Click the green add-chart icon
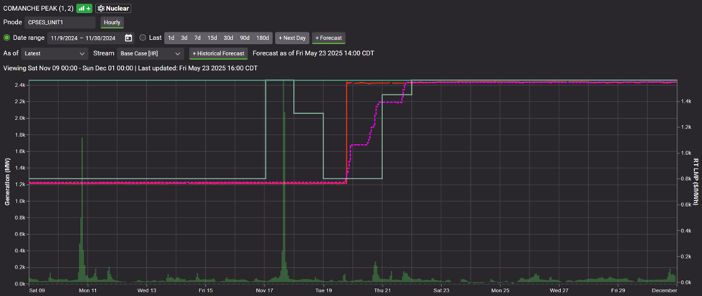The image size is (702, 296). pos(83,8)
